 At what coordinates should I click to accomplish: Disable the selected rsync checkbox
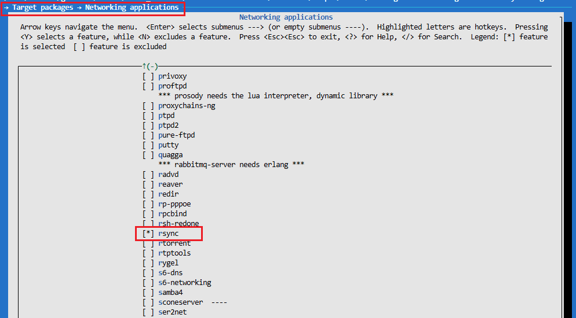148,234
